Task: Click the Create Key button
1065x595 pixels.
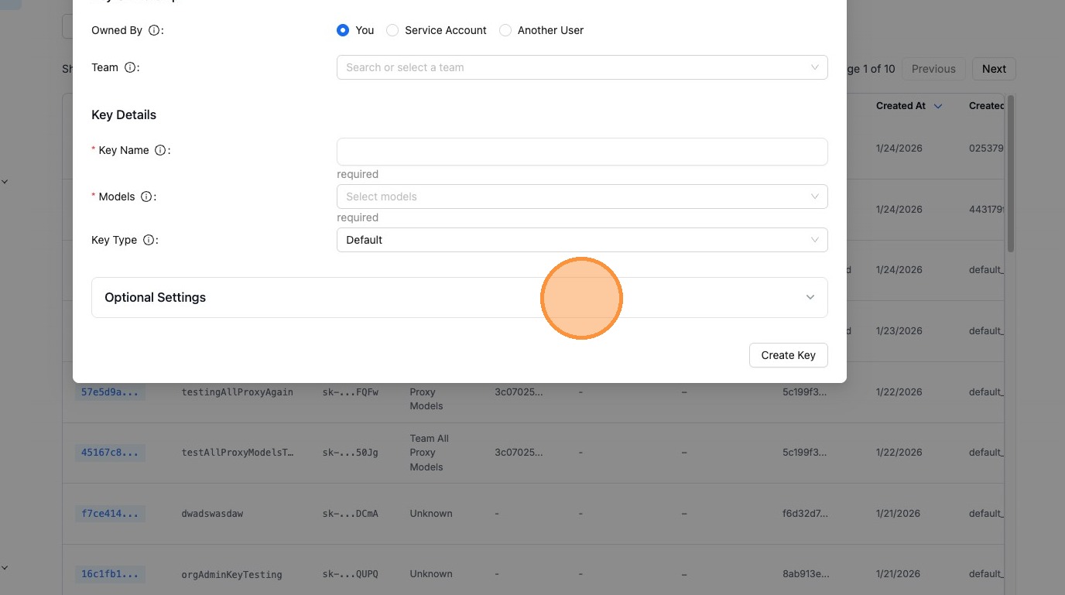Action: pyautogui.click(x=788, y=355)
